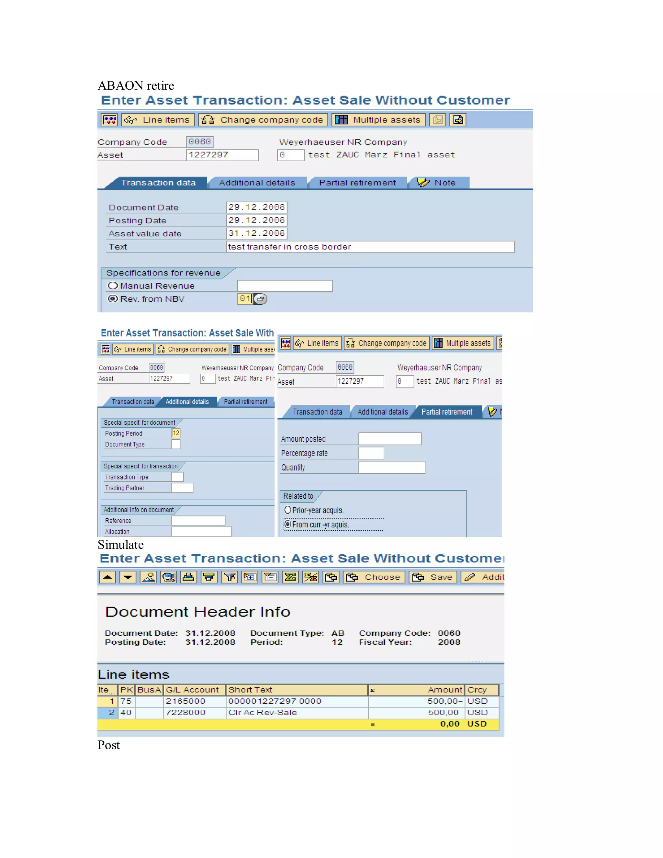Click the Multiple assets button
The image size is (663, 858).
[379, 120]
